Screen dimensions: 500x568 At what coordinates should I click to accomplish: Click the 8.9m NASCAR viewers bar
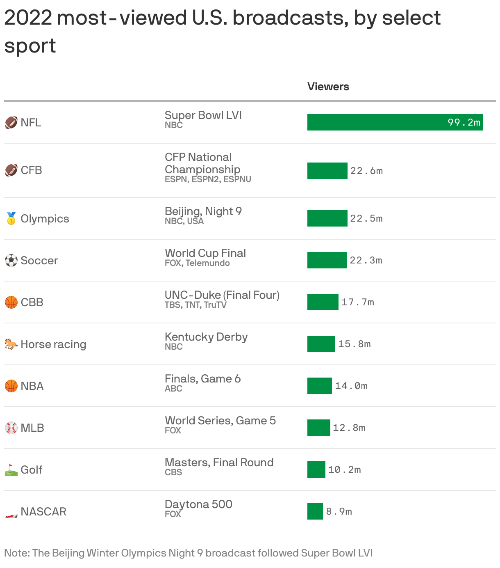(315, 511)
